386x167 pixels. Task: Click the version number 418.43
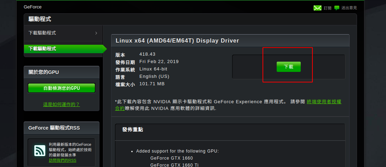point(148,54)
